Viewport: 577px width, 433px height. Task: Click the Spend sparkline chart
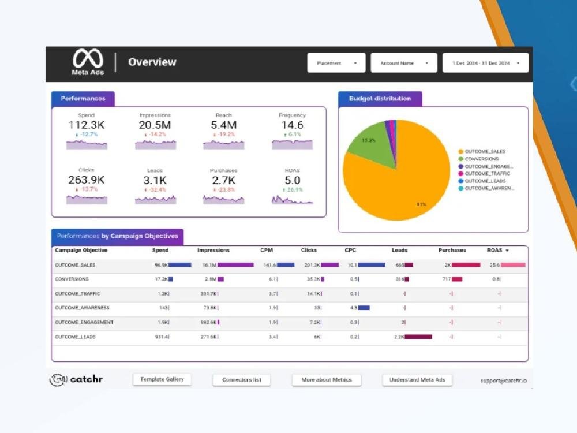coord(87,144)
